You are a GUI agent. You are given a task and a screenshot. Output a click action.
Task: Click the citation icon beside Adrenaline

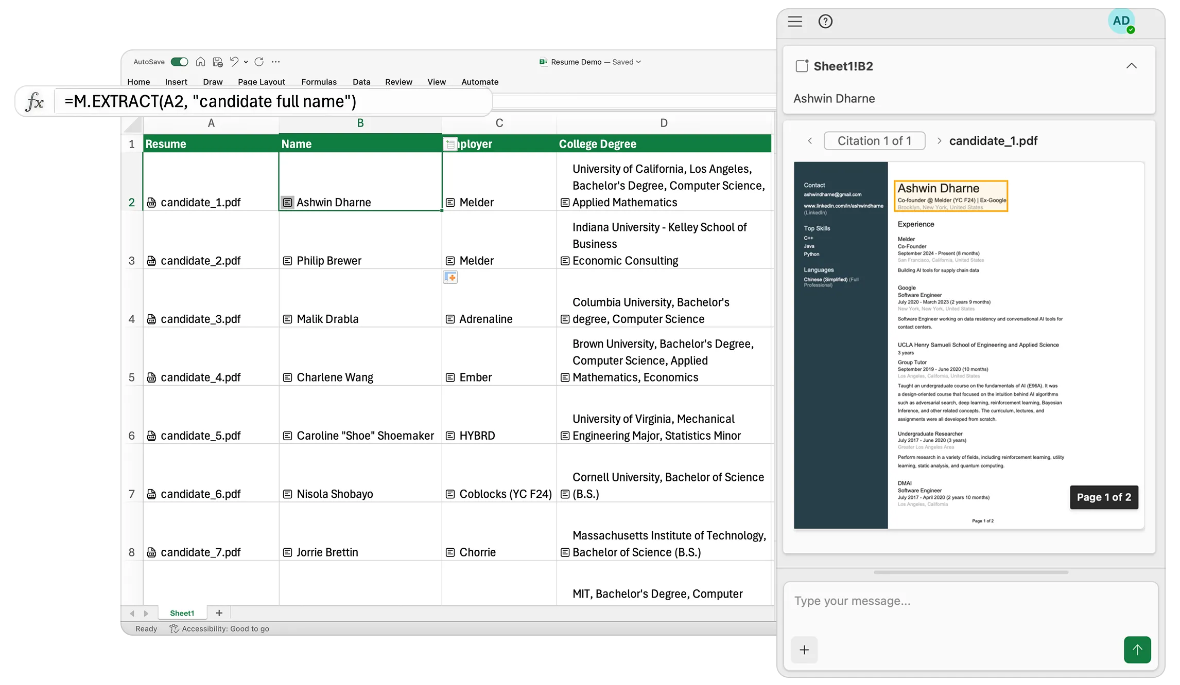450,319
